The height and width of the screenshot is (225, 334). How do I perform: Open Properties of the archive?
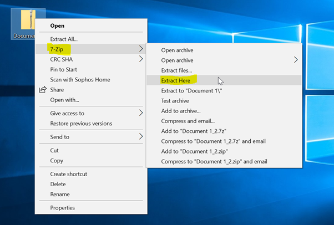62,208
